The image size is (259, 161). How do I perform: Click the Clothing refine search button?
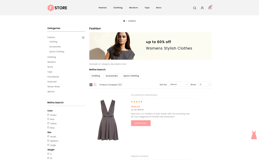96,76
